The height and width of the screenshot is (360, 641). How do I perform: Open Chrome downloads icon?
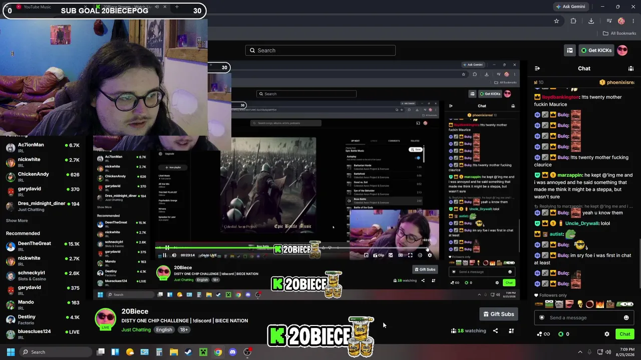pyautogui.click(x=591, y=21)
